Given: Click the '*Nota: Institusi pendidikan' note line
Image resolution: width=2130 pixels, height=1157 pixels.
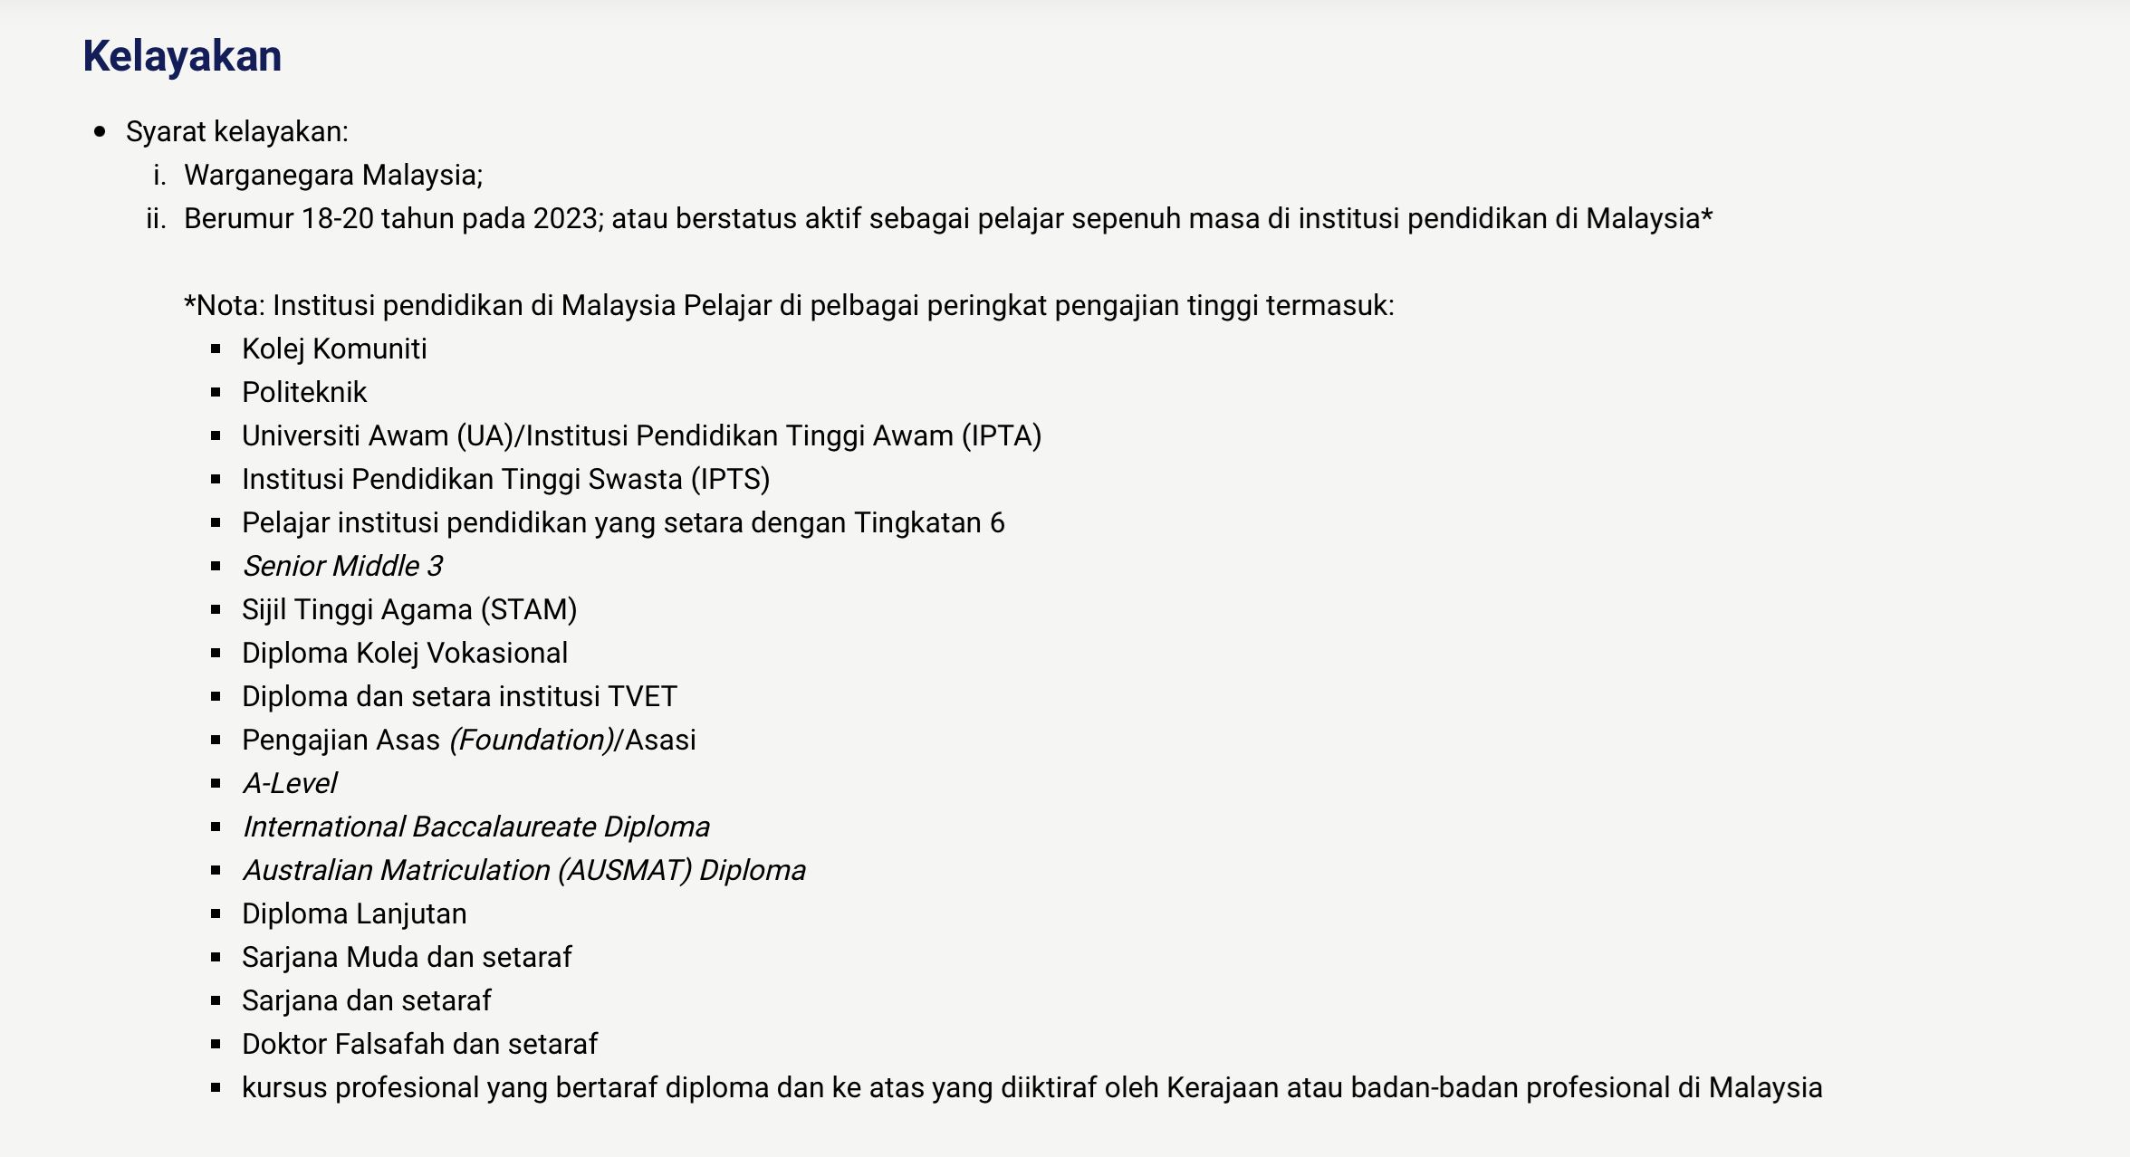Looking at the screenshot, I should [x=788, y=306].
